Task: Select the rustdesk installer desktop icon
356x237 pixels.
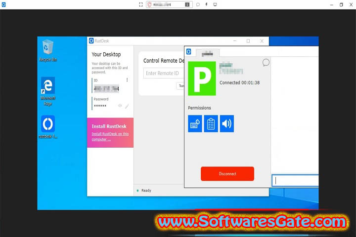Action: pyautogui.click(x=48, y=127)
